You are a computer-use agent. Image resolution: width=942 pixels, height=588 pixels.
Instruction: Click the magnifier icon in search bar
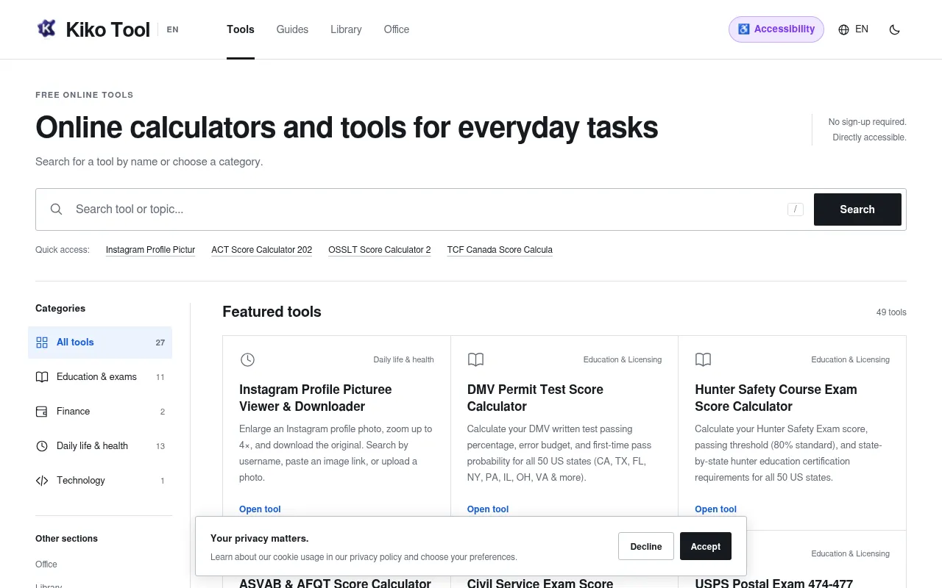[56, 209]
